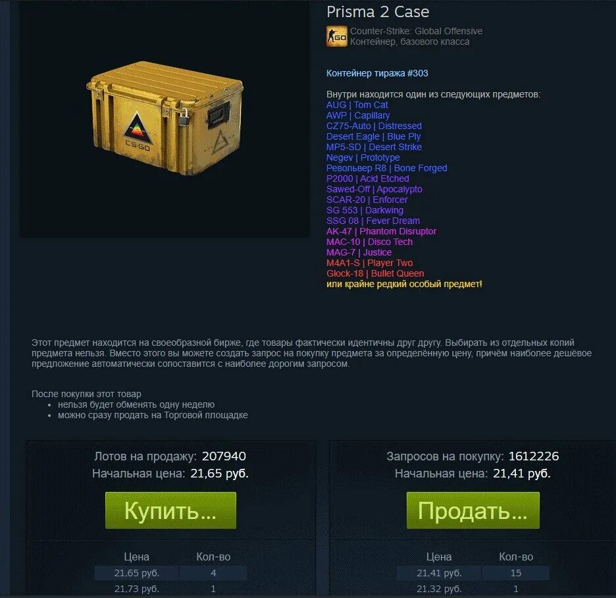Click the green Купить... button

(170, 510)
